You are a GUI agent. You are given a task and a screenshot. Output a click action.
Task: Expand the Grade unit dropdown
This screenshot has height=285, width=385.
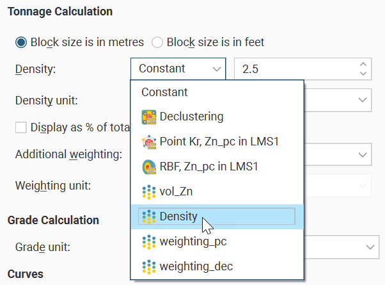pos(368,247)
